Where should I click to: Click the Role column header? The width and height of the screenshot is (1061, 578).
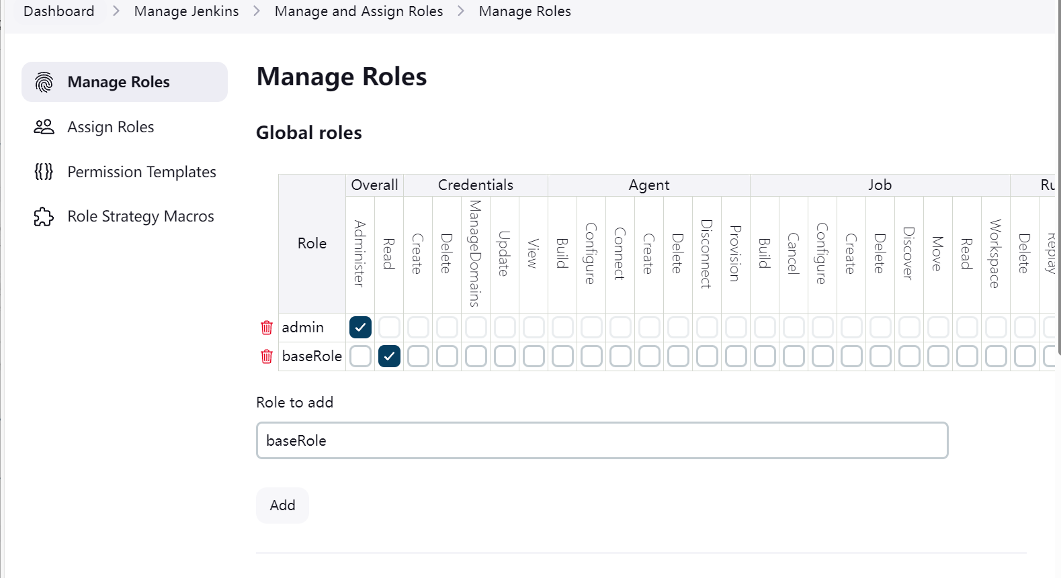[312, 244]
